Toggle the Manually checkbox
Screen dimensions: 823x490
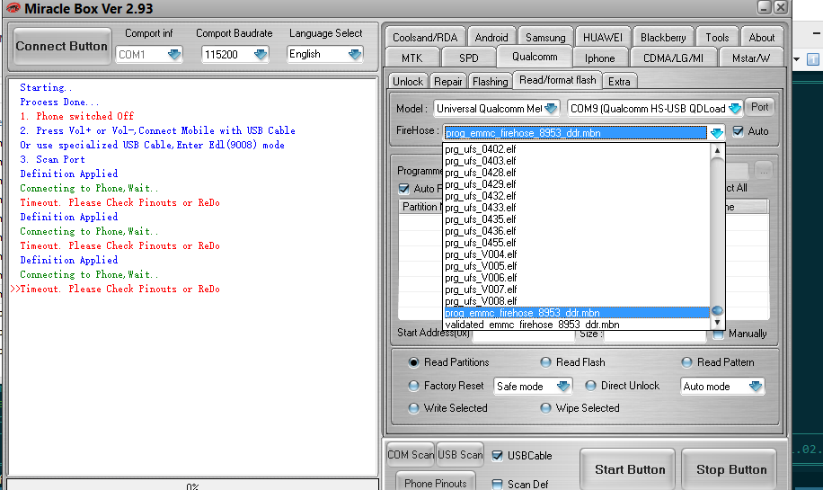click(x=719, y=334)
